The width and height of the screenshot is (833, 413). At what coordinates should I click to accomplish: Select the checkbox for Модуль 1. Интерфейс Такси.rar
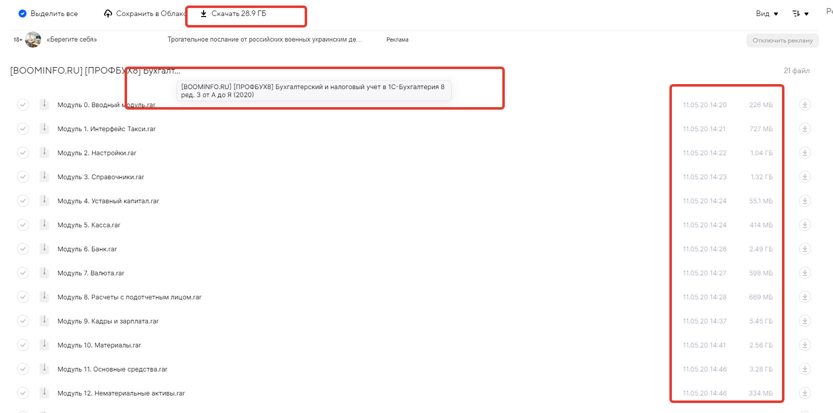coord(23,129)
